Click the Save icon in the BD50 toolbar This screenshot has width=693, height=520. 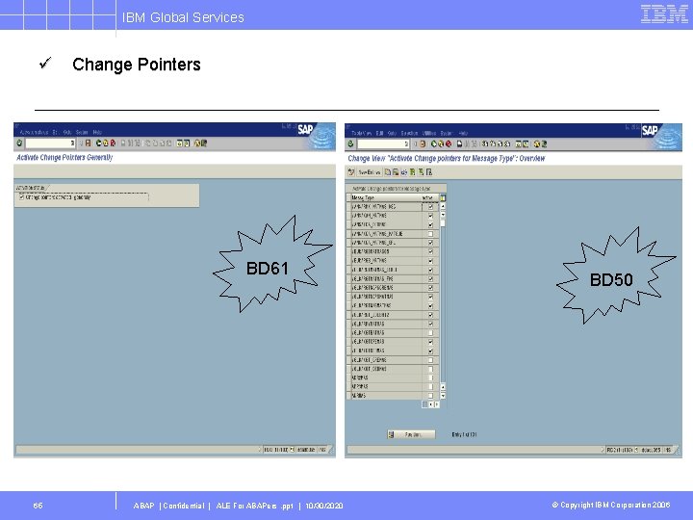423,143
